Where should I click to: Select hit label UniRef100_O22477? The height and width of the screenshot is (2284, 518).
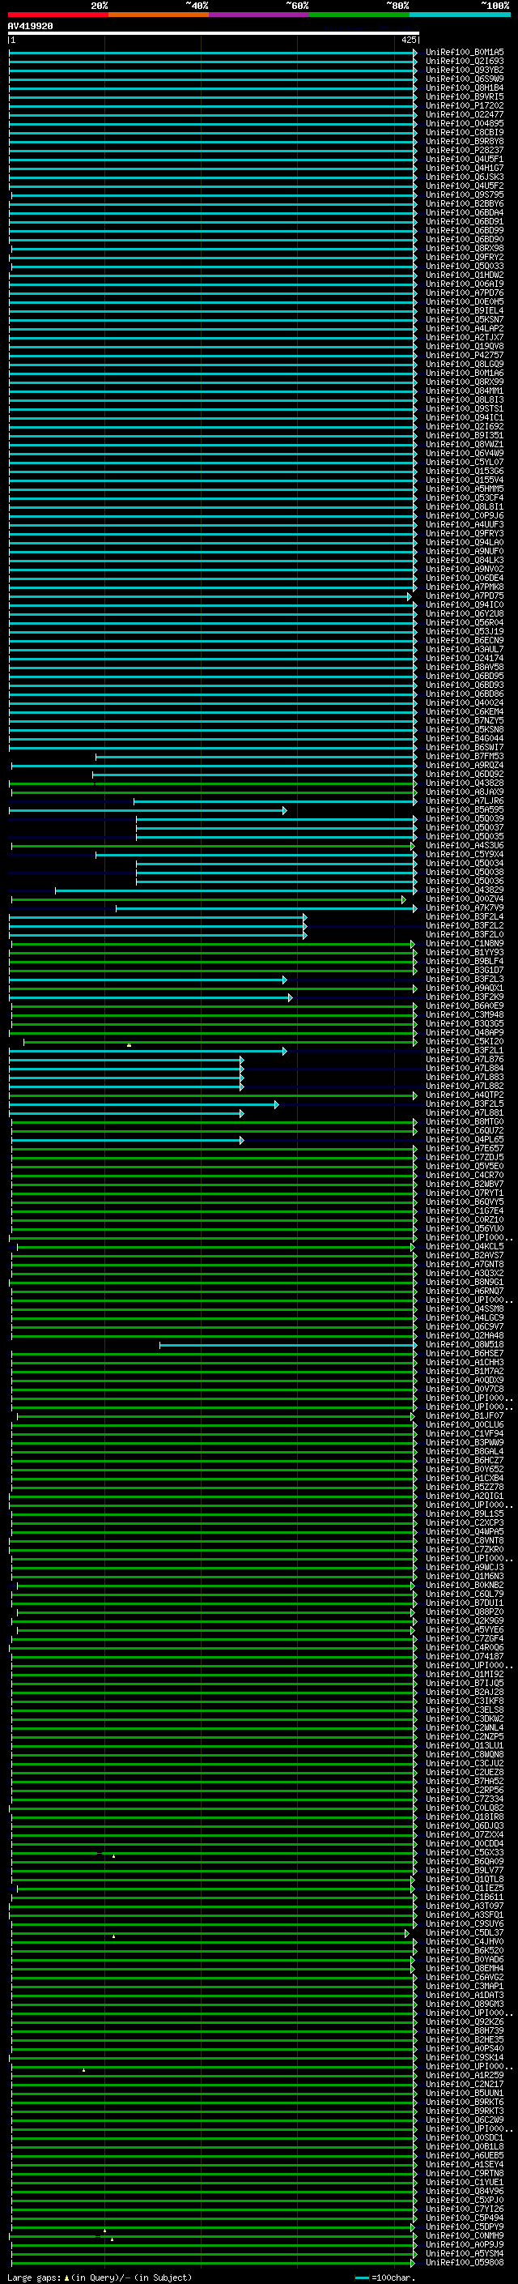point(465,114)
